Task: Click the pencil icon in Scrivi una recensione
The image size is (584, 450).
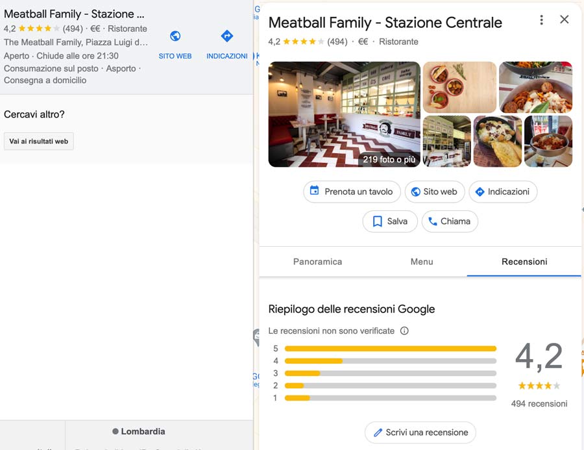Action: [378, 432]
